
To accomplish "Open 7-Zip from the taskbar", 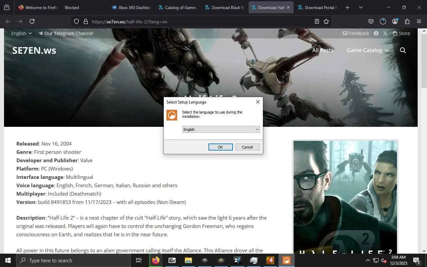I will [x=172, y=260].
